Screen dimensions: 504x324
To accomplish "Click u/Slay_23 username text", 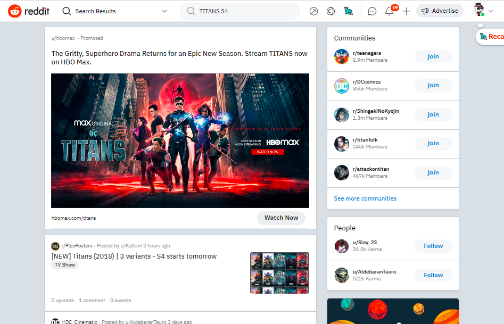I will (365, 243).
